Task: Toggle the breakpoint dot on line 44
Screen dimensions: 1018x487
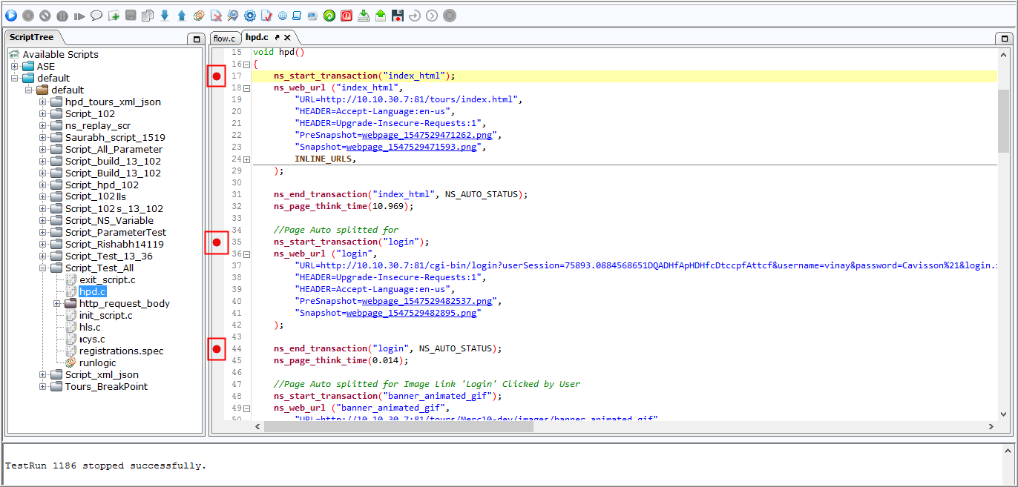Action: [217, 348]
